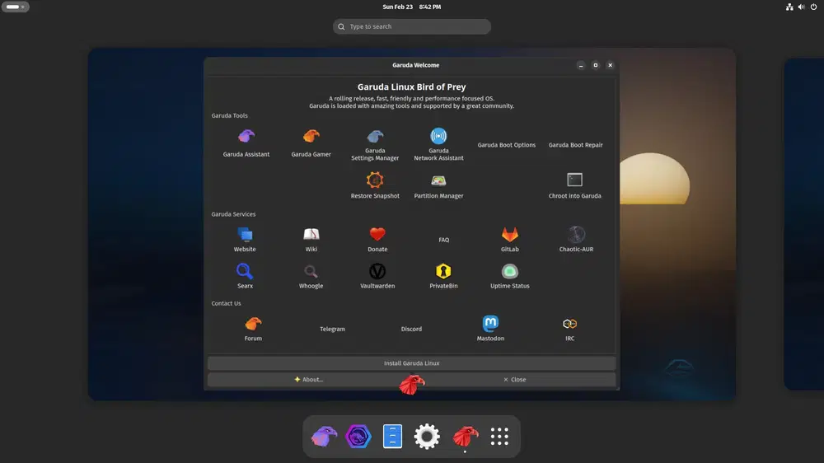Show all applications grid
Viewport: 824px width, 463px height.
pyautogui.click(x=499, y=436)
